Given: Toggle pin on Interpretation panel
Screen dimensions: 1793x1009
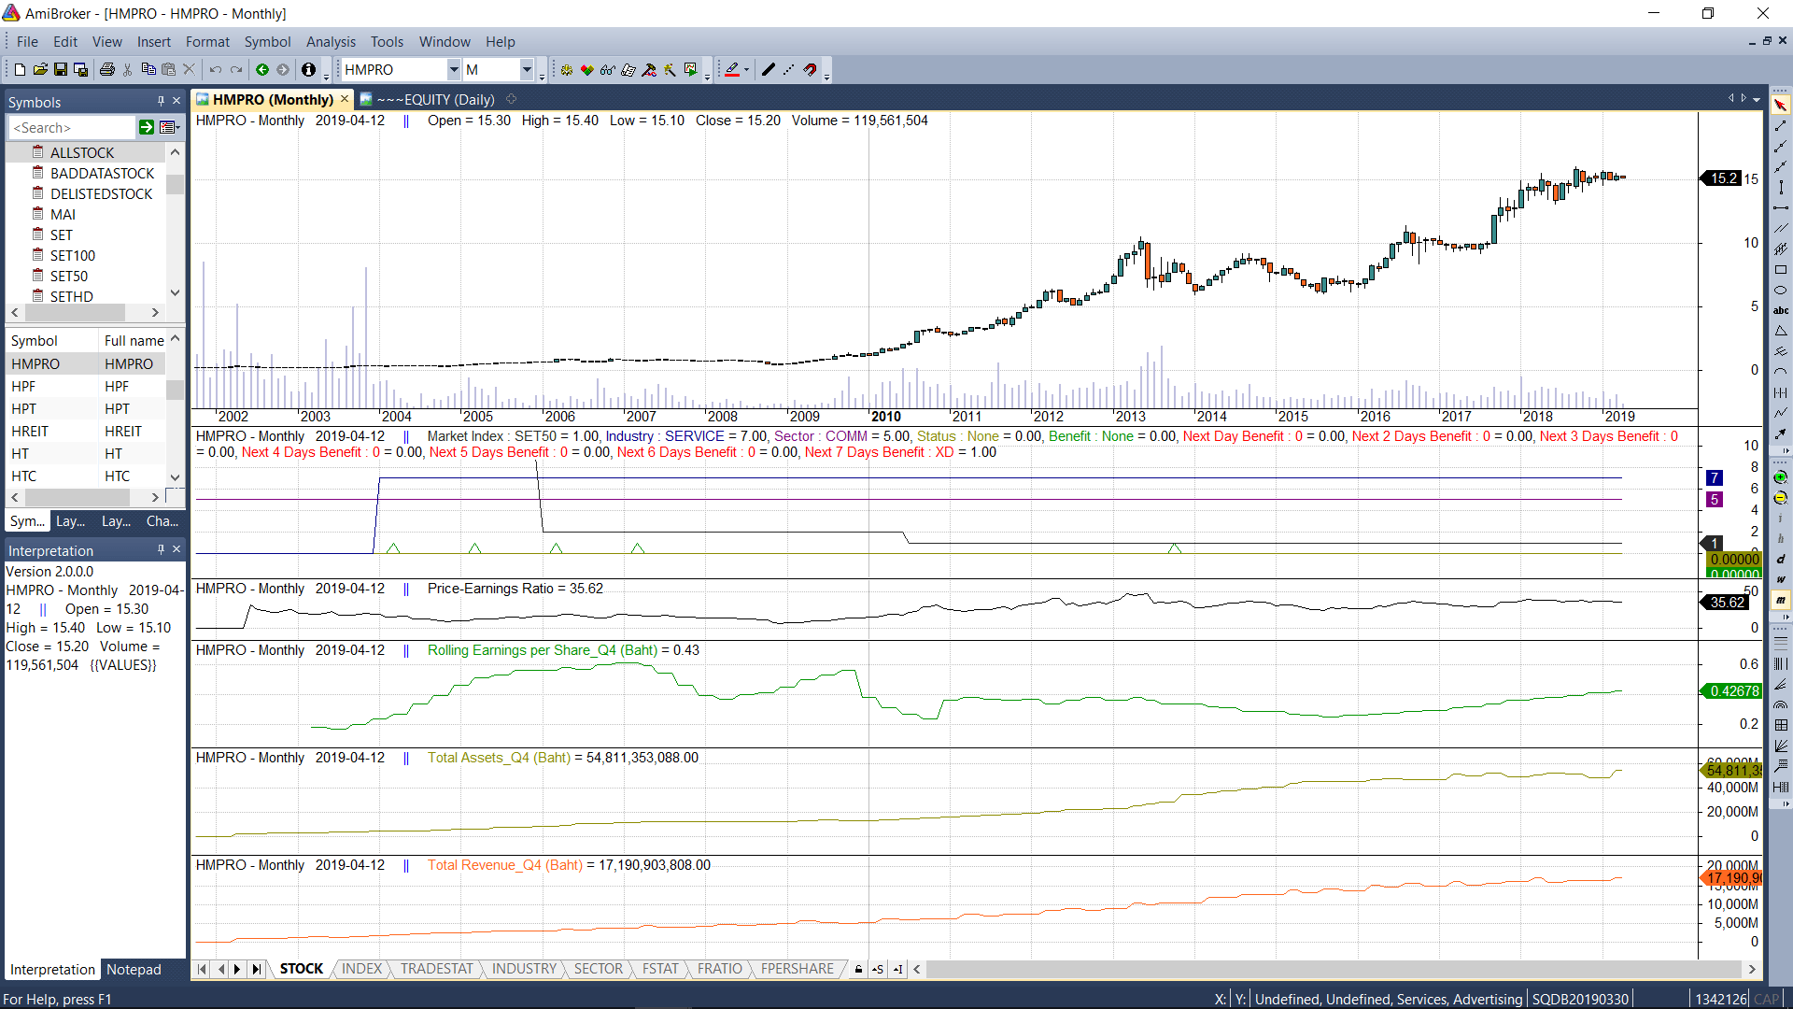Looking at the screenshot, I should tap(161, 549).
